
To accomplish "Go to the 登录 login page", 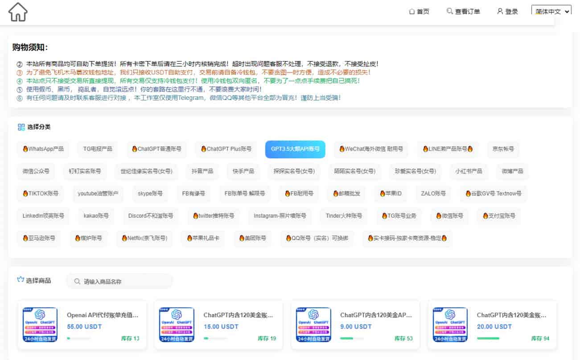I will pyautogui.click(x=511, y=12).
